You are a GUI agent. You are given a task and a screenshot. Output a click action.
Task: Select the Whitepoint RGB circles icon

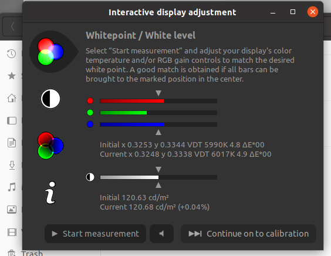50,52
